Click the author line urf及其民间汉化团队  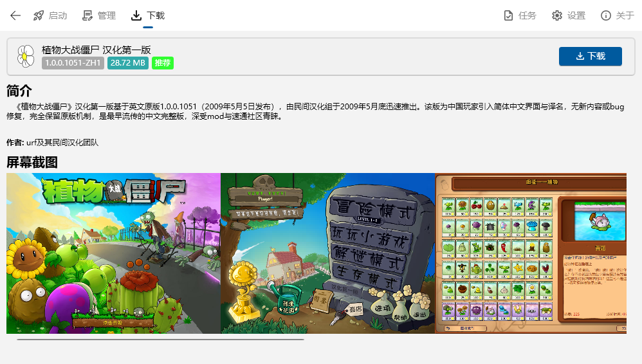(x=52, y=143)
